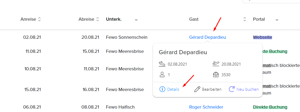Click the price money bag icon
Image resolution: width=300 pixels, height=112 pixels.
pos(216,75)
